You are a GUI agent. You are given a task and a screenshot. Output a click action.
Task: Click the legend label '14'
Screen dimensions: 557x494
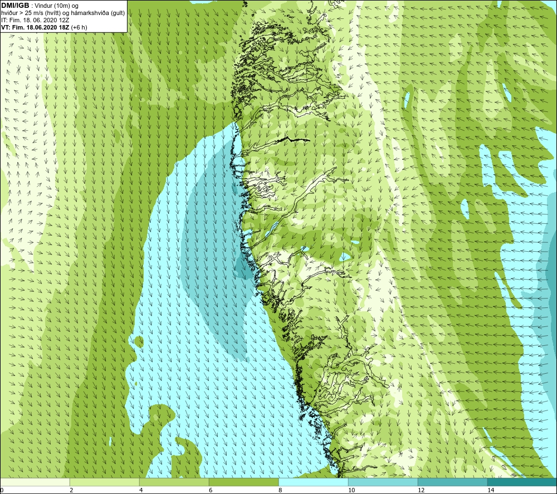[x=491, y=490]
